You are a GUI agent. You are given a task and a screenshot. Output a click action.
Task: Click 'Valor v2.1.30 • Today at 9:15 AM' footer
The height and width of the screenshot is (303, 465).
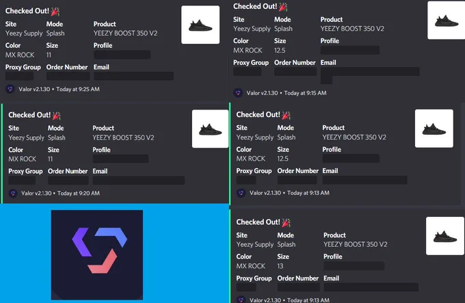(287, 93)
